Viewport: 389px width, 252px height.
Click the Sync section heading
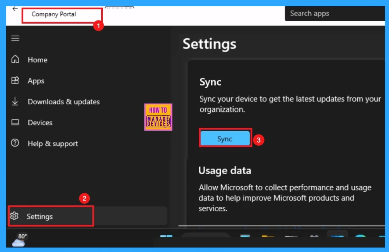click(210, 82)
